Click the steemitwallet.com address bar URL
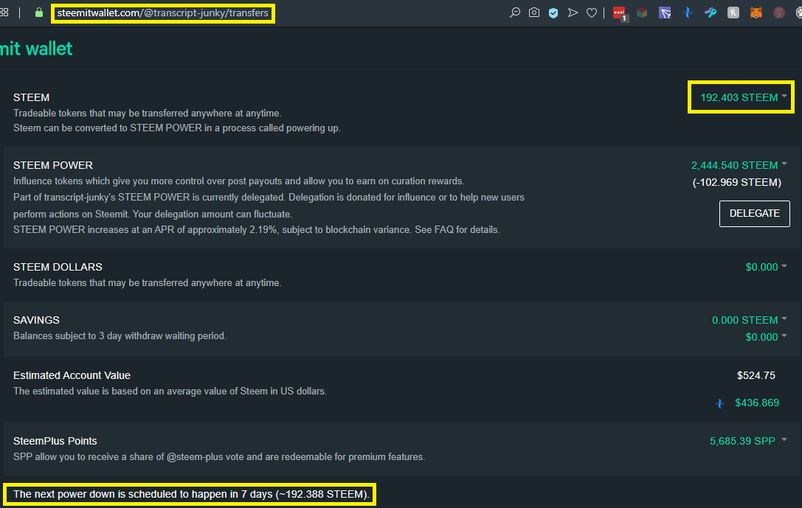Viewport: 802px width, 508px height. [162, 13]
